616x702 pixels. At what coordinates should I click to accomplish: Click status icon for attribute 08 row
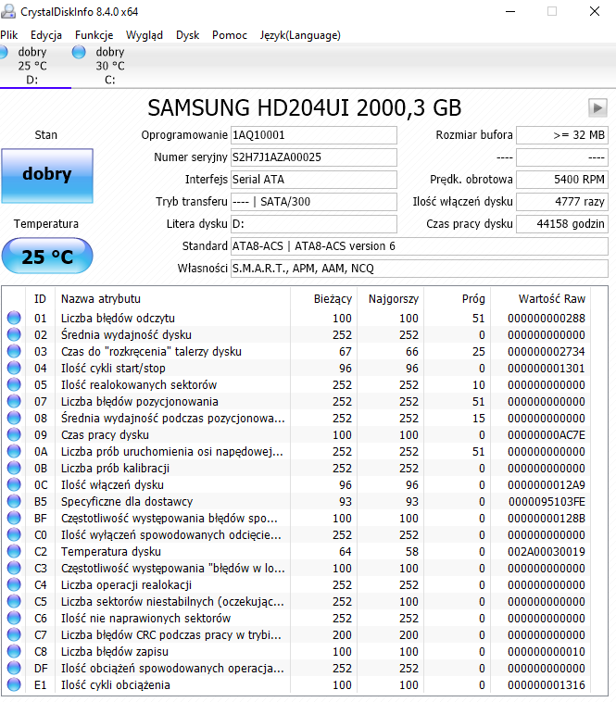tap(14, 418)
